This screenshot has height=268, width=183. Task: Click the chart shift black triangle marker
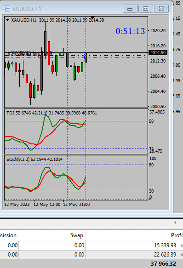click(x=92, y=17)
